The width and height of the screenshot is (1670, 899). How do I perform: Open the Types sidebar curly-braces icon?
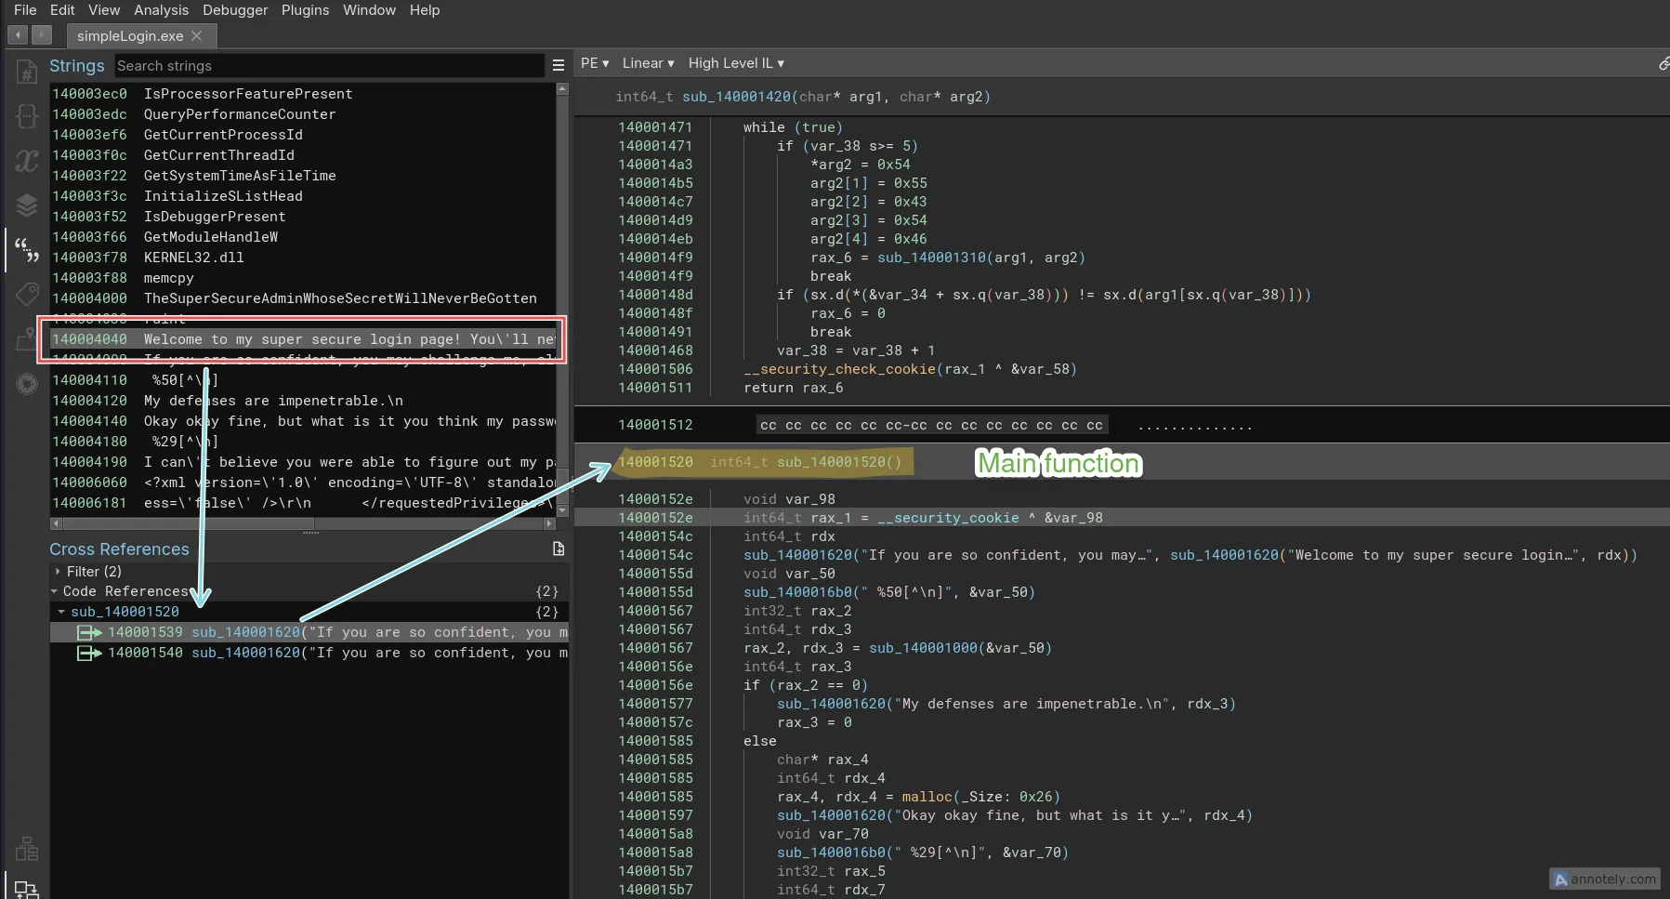(x=26, y=116)
